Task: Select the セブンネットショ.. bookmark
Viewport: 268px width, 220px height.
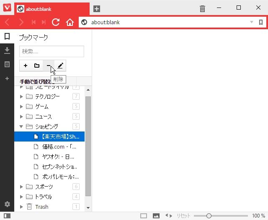Action: (x=49, y=167)
